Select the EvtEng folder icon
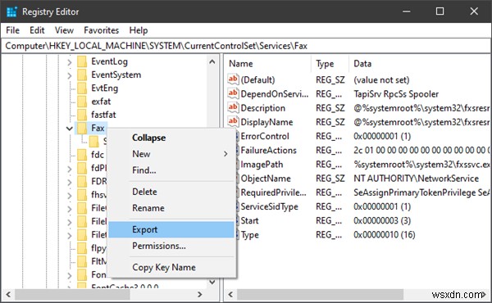This screenshot has width=492, height=303. [x=82, y=88]
